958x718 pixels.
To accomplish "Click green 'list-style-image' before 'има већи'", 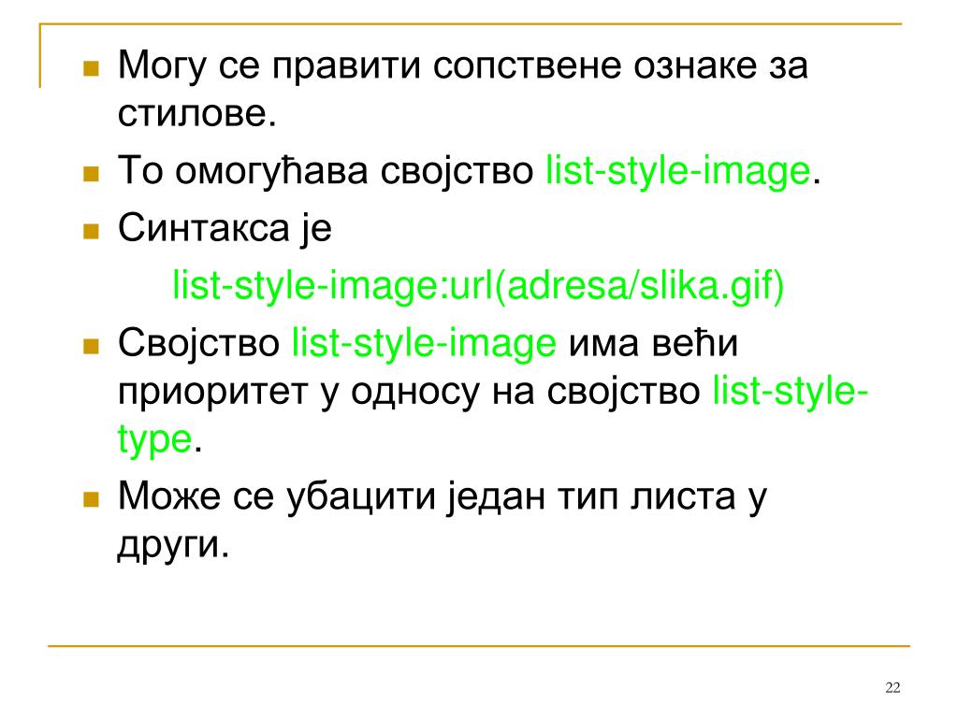I will point(424,343).
